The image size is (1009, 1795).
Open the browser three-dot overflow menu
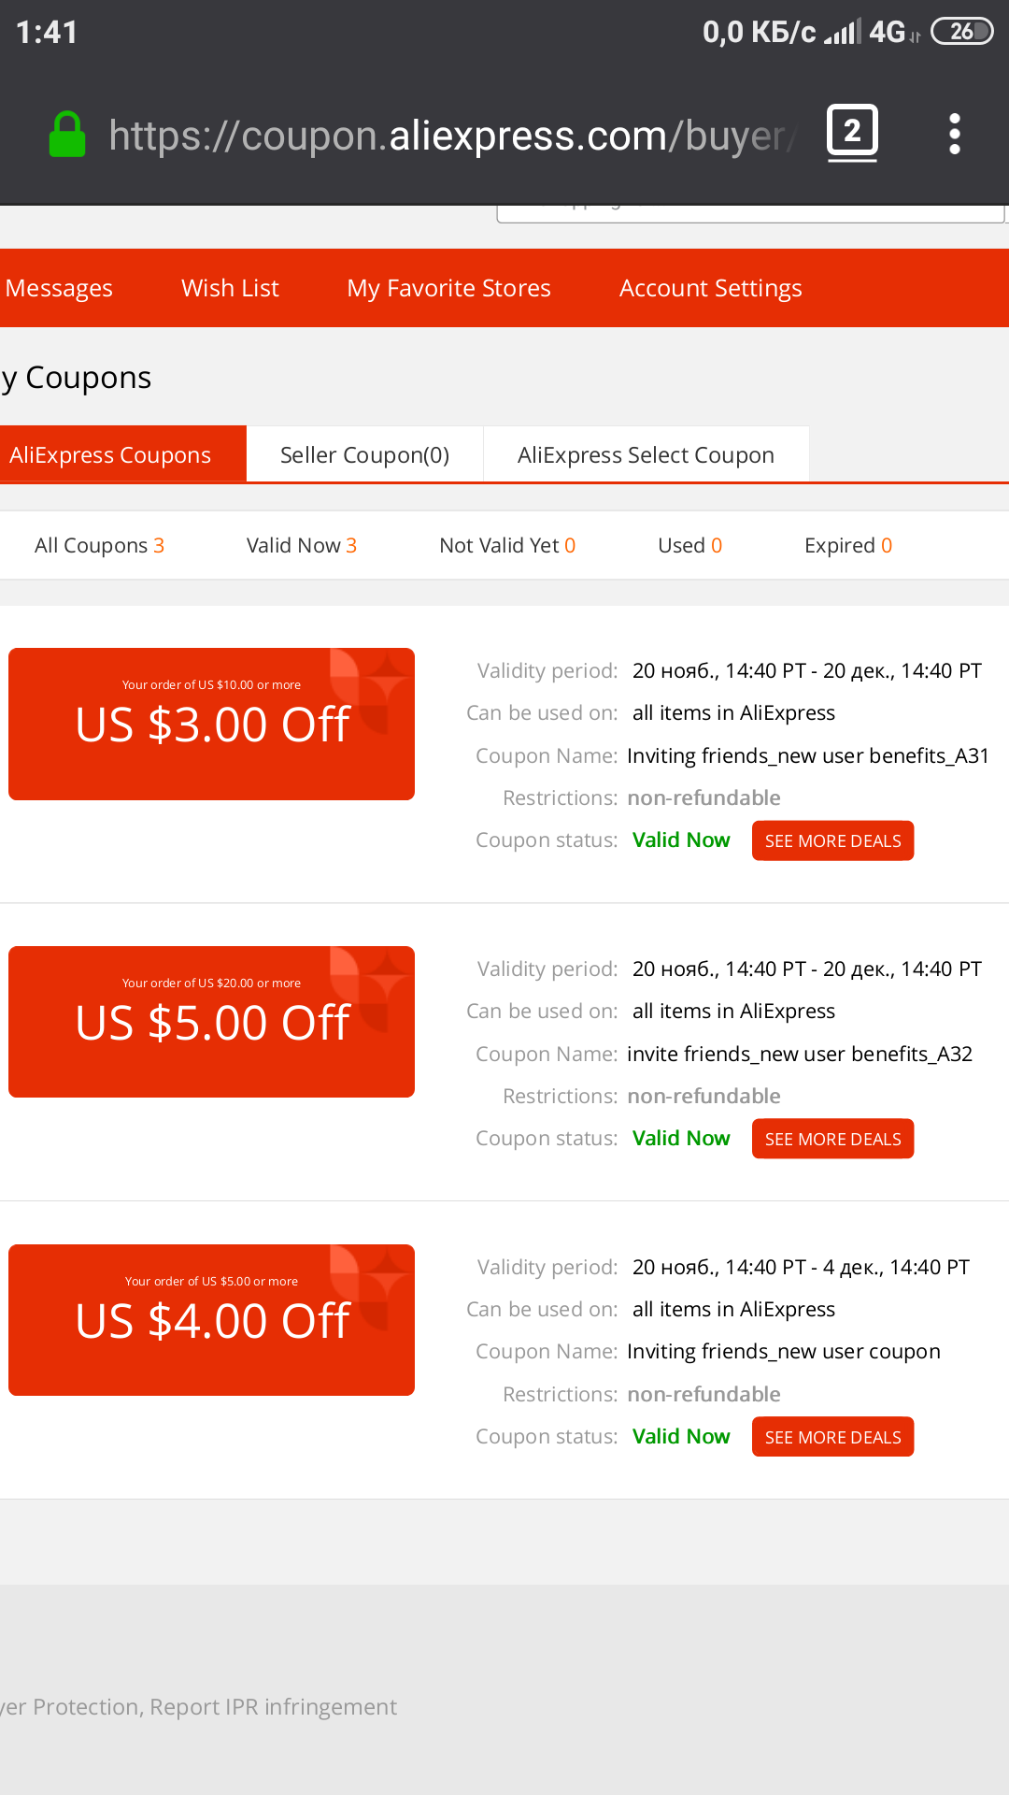(x=954, y=135)
